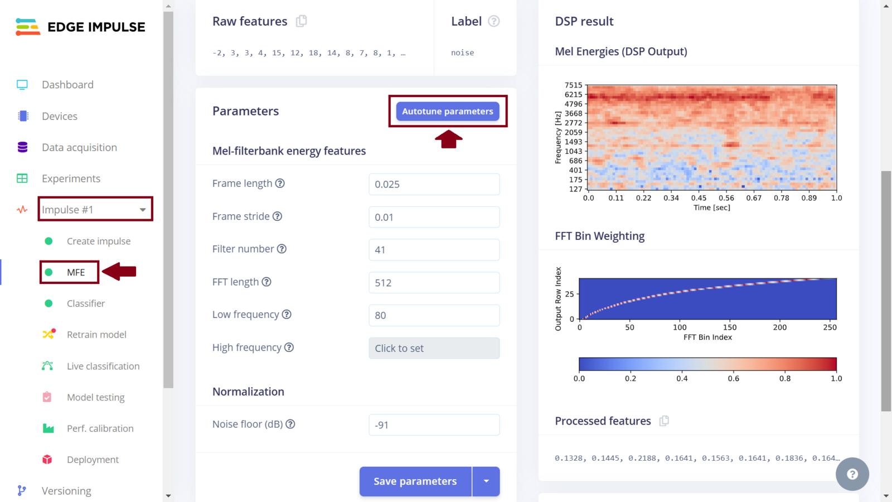Show Filter number help icon
The width and height of the screenshot is (892, 502).
(x=282, y=249)
